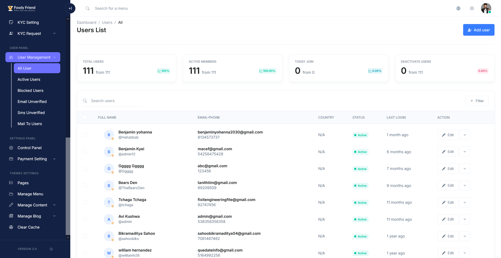This screenshot has width=501, height=258.
Task: Click the globe language icon
Action: pyautogui.click(x=458, y=8)
